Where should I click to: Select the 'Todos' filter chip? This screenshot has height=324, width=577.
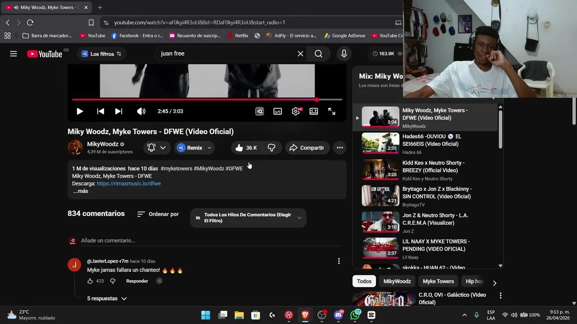pos(364,281)
